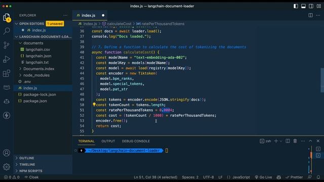Open notifications bell in status bar
Screen dimensions: 324x182
tap(318, 177)
